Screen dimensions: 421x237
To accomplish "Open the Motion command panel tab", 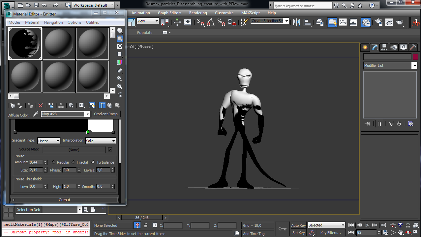I will tap(394, 47).
